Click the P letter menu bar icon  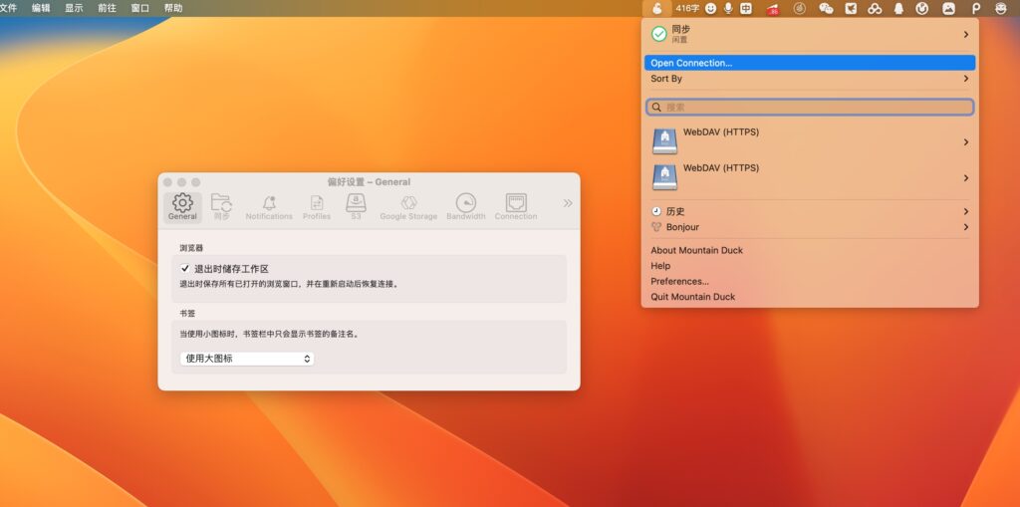975,8
